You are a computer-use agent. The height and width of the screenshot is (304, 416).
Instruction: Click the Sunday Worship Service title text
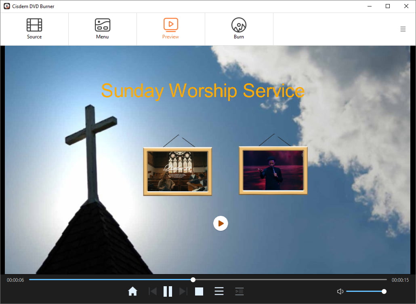click(x=203, y=91)
